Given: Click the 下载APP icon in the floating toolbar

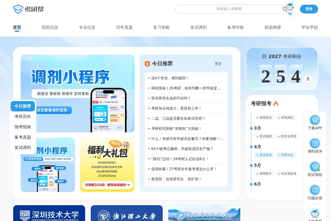Looking at the screenshot, I should tap(315, 120).
